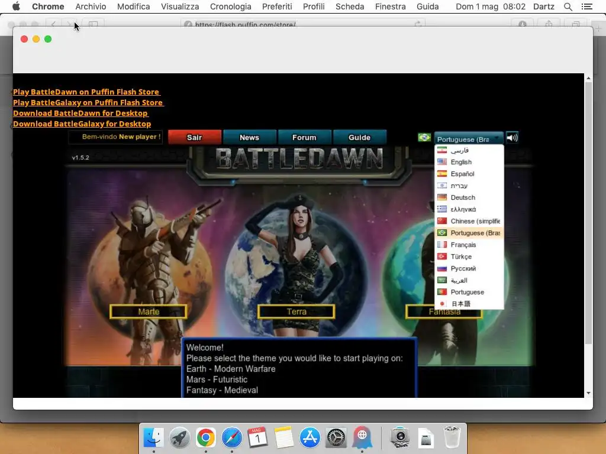This screenshot has height=454, width=606.
Task: Select Japanese (日本語) language option
Action: 469,303
